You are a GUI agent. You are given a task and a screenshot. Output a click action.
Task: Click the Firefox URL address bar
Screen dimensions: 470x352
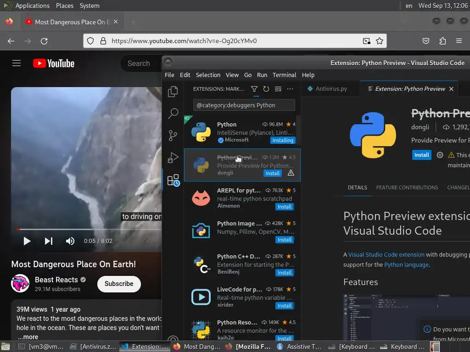[x=235, y=41]
